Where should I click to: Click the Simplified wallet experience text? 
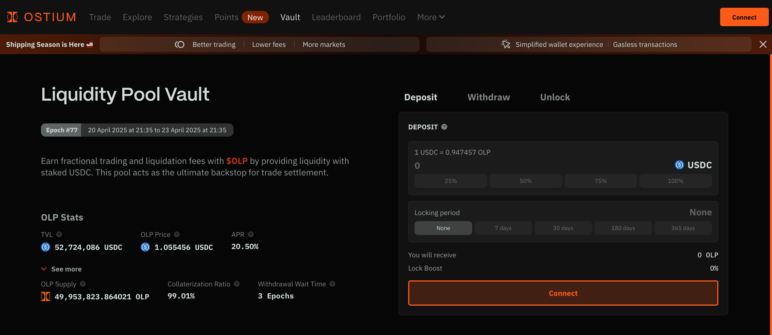559,45
